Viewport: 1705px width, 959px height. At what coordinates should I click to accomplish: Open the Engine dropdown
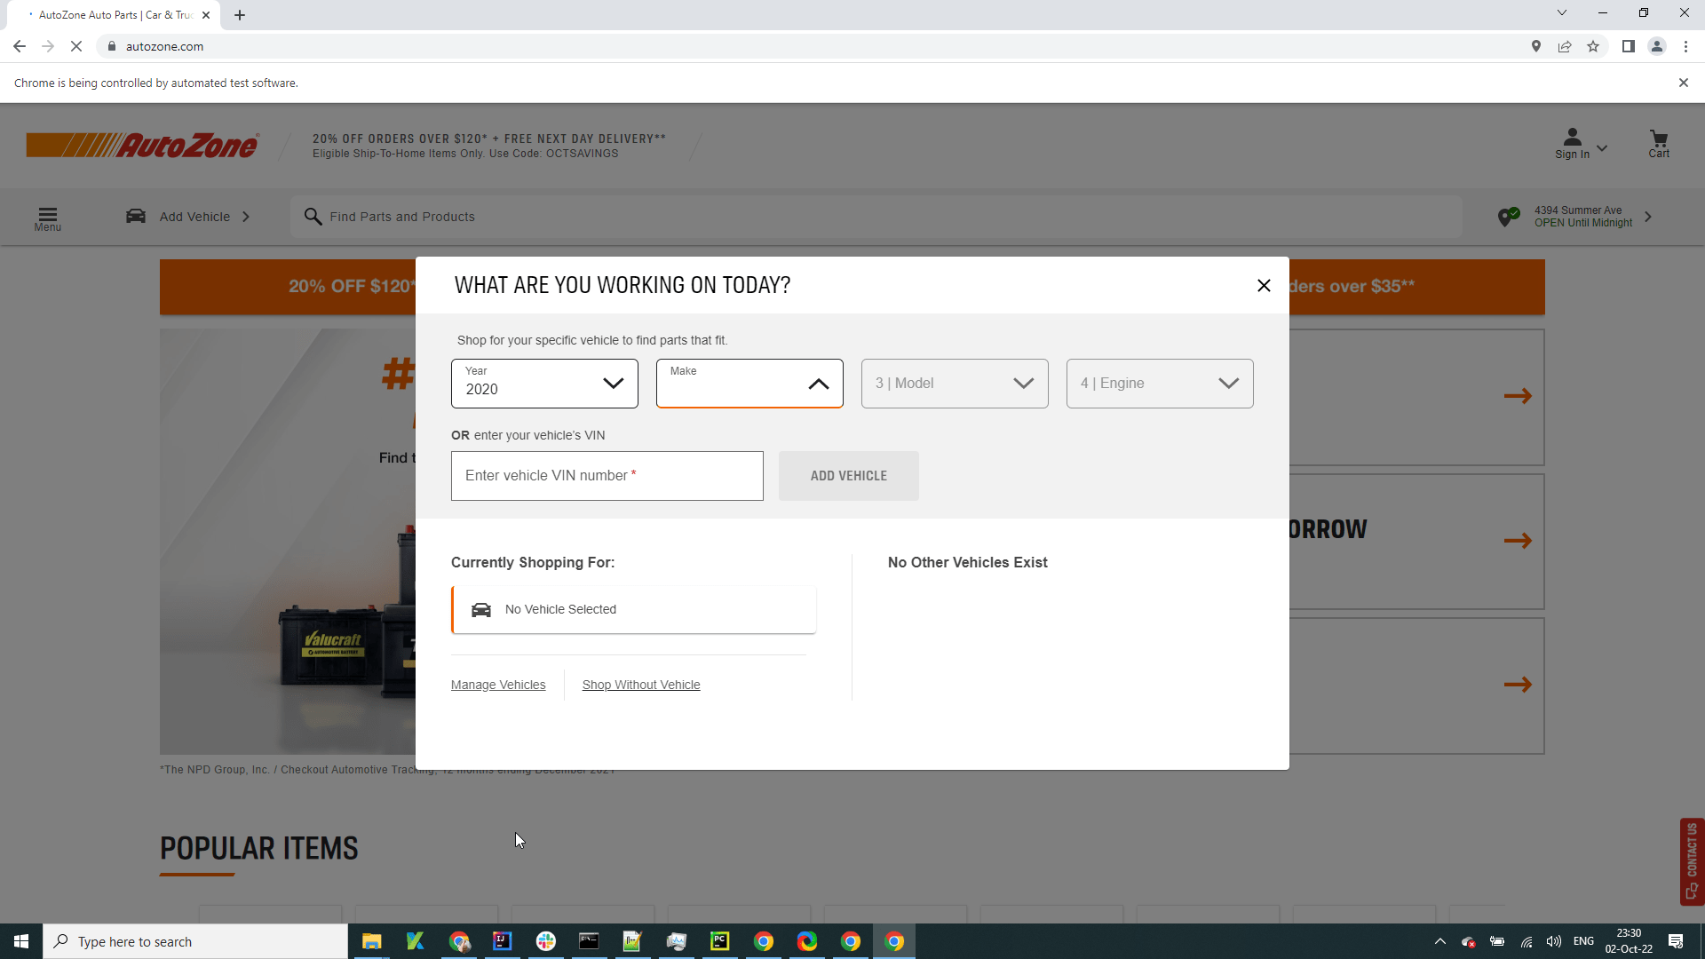click(x=1160, y=384)
